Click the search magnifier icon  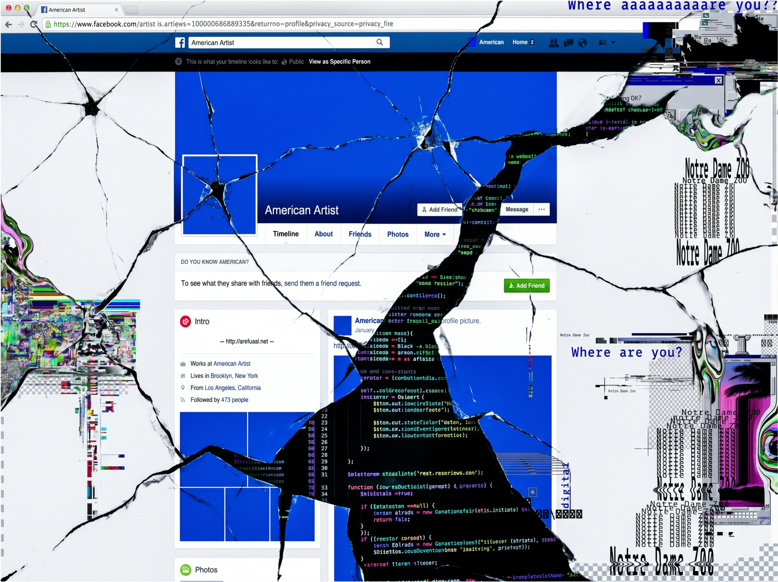379,42
